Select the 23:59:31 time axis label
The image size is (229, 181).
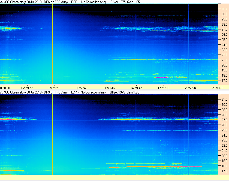(218, 88)
